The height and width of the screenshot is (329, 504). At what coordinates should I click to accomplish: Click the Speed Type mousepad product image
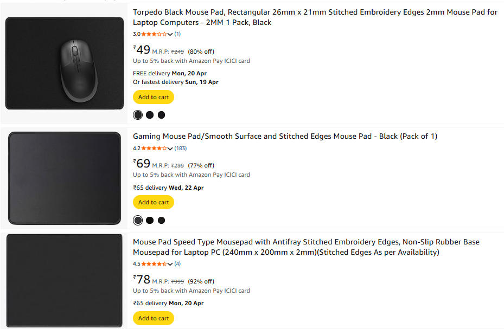pos(65,281)
